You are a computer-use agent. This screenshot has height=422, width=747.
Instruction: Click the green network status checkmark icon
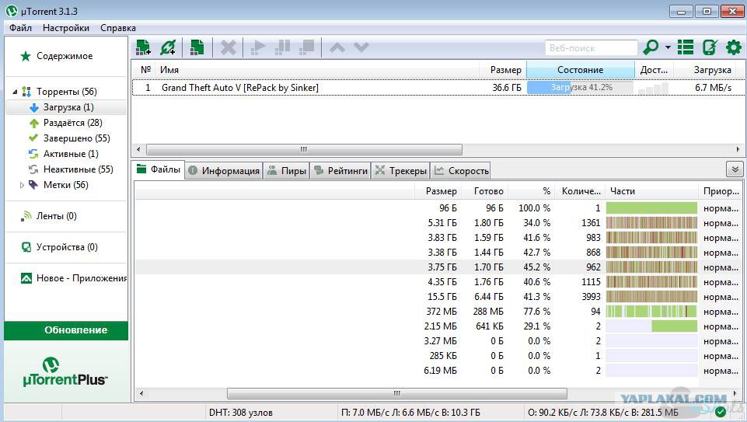click(x=721, y=412)
